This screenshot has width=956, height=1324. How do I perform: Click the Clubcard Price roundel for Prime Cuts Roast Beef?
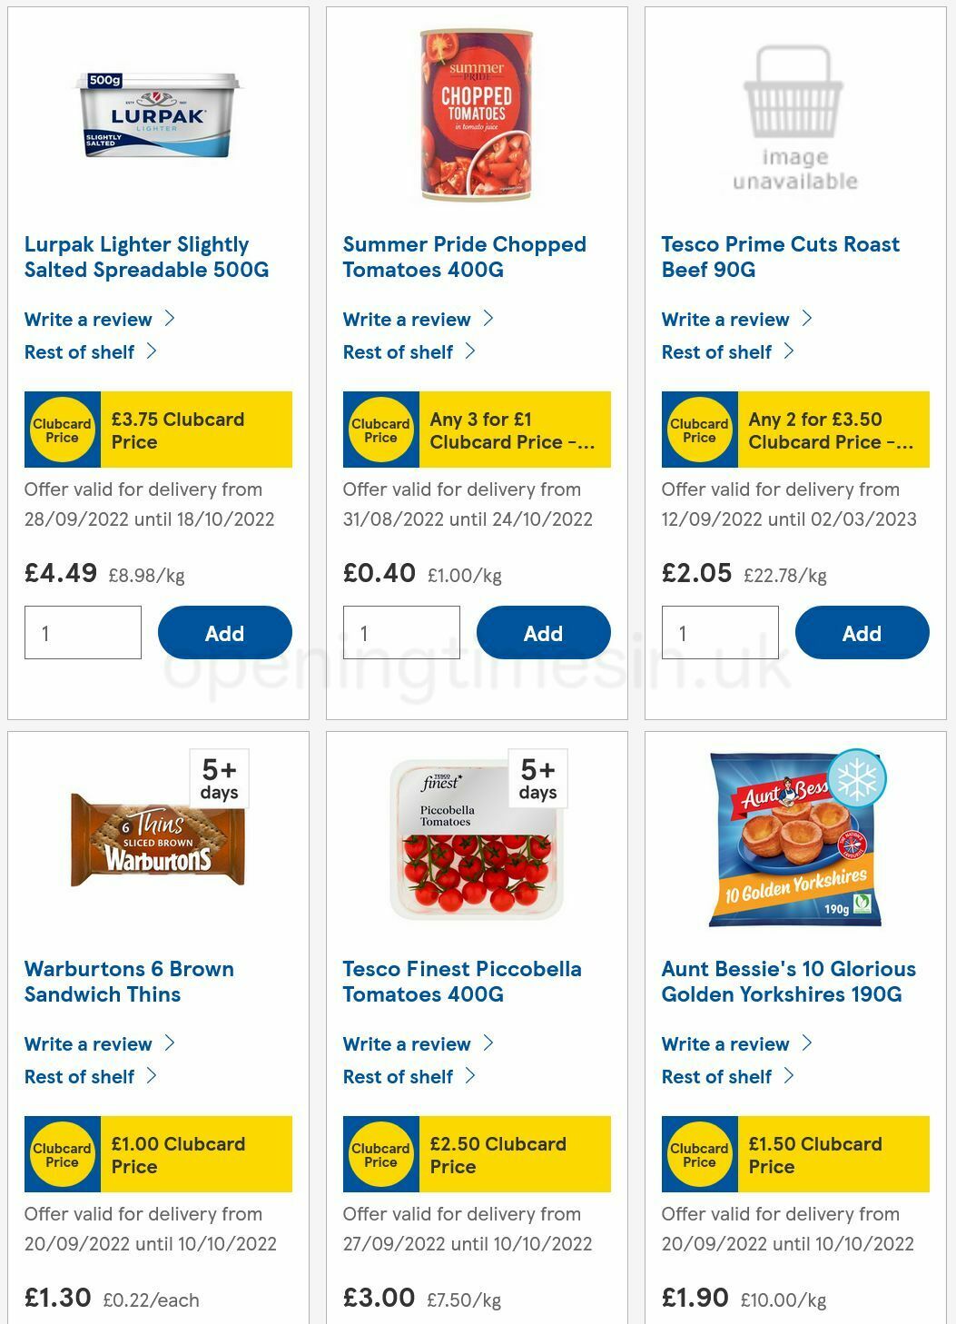pos(700,429)
